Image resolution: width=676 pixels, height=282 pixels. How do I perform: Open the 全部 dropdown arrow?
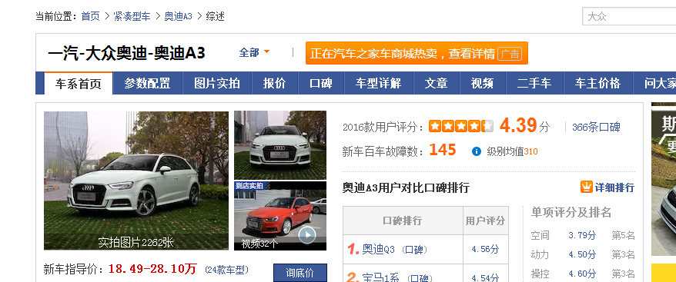[x=266, y=52]
